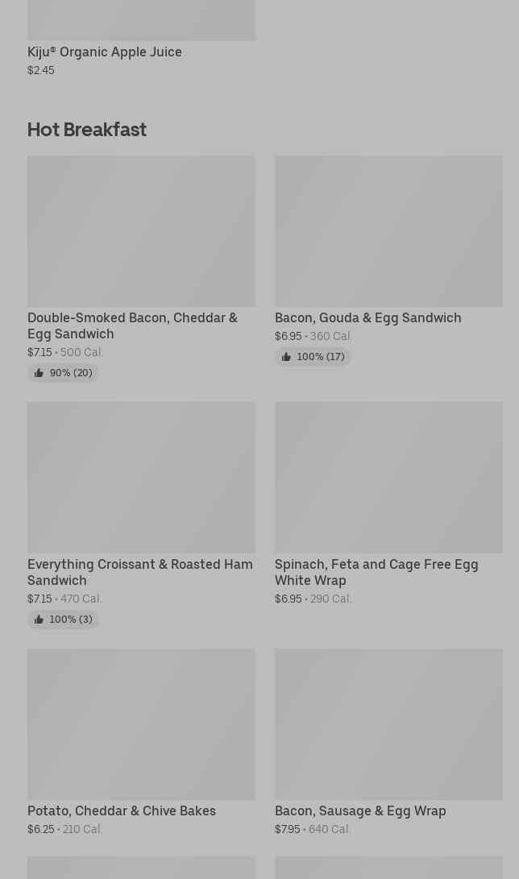Open Double-Smoked Bacon, Cheddar & Egg Sandwich title
Image resolution: width=519 pixels, height=879 pixels.
pyautogui.click(x=132, y=325)
